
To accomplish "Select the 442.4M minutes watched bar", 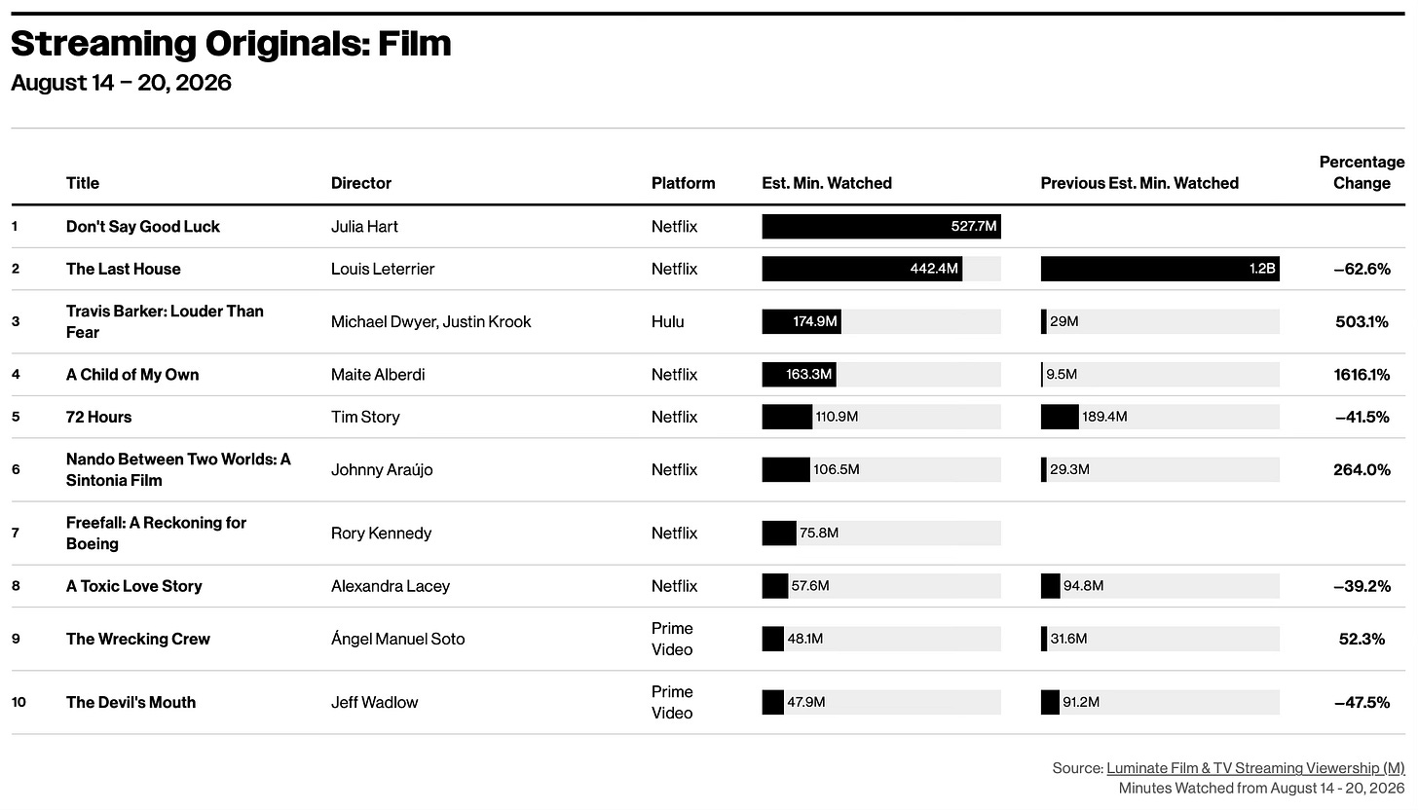I will click(x=862, y=270).
